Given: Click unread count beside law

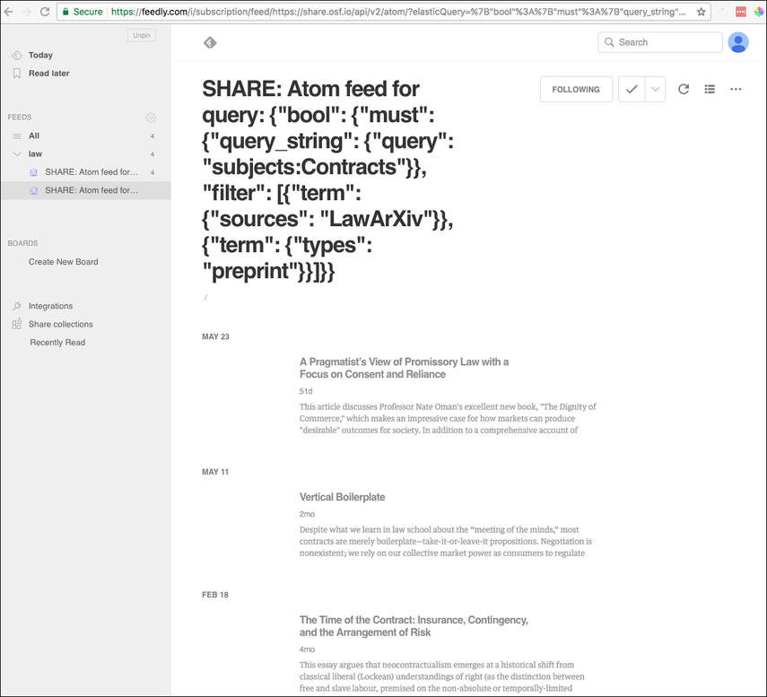Looking at the screenshot, I should click(x=153, y=154).
